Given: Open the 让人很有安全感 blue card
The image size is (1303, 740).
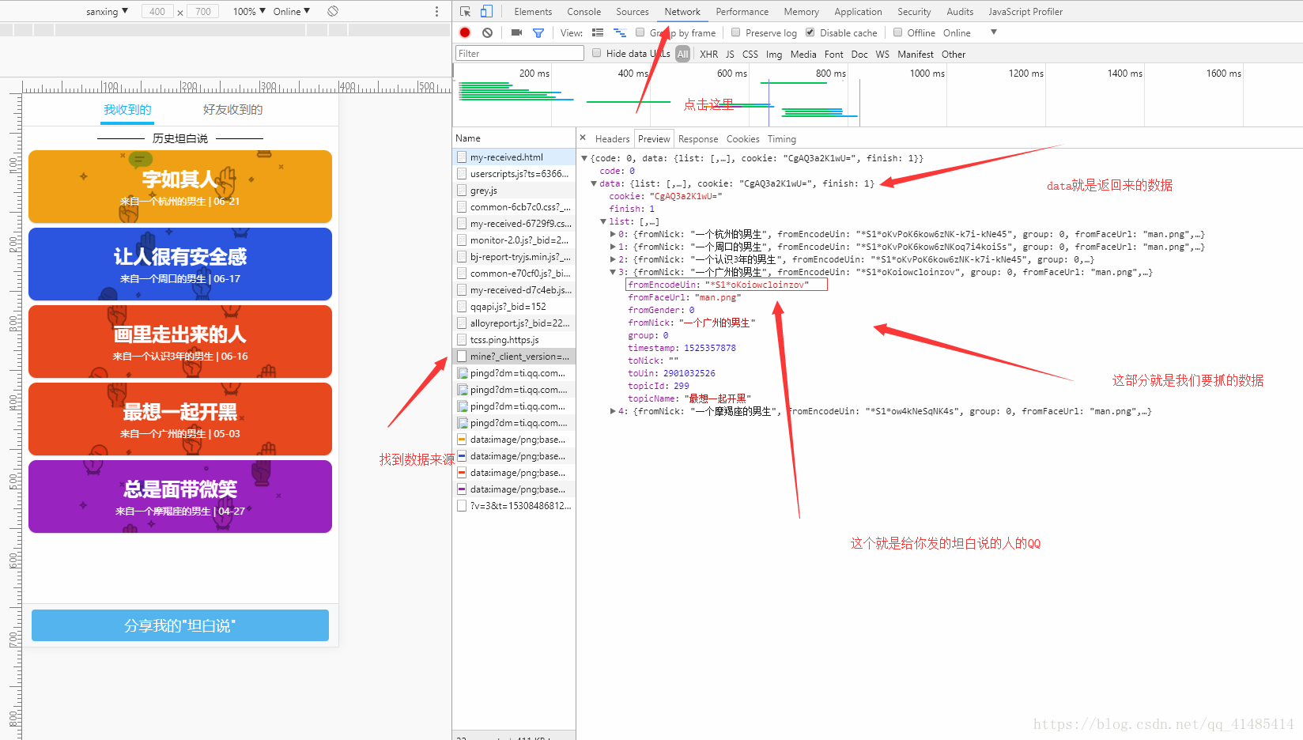Looking at the screenshot, I should (x=180, y=264).
